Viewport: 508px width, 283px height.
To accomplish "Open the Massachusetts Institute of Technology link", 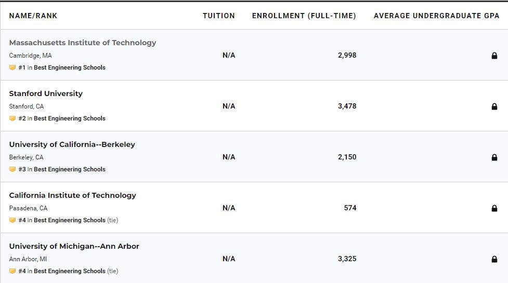I will point(83,43).
